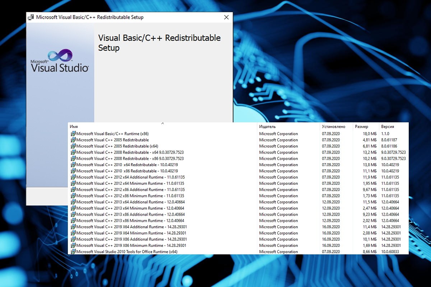
Task: Select name 'Microsoft Visual C++ 2005 Redistributable (x64)'
Action: (x=117, y=146)
